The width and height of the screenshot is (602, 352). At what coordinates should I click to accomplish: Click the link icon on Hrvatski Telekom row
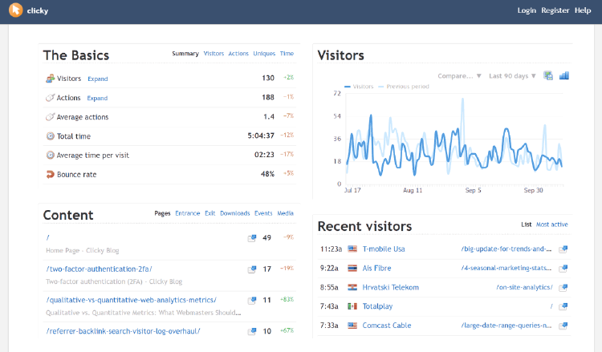pyautogui.click(x=563, y=287)
